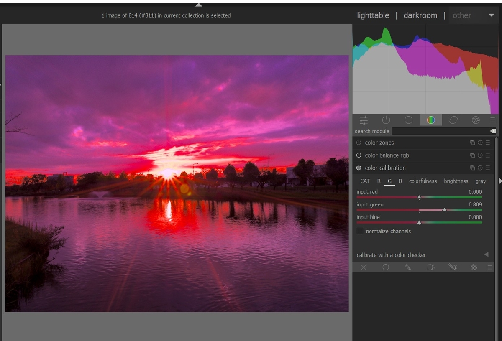Show only active modules group

pyautogui.click(x=386, y=120)
